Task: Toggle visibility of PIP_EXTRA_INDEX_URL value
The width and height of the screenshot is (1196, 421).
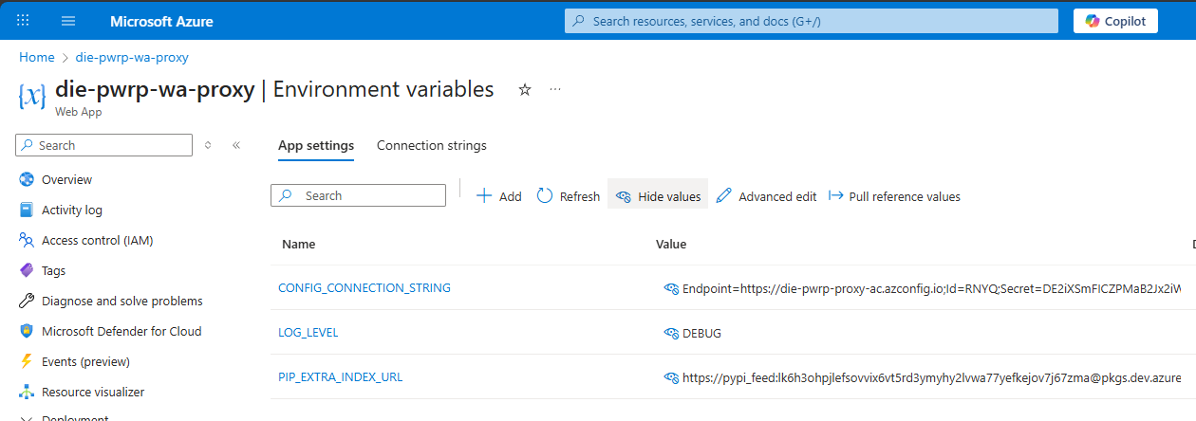Action: coord(671,377)
